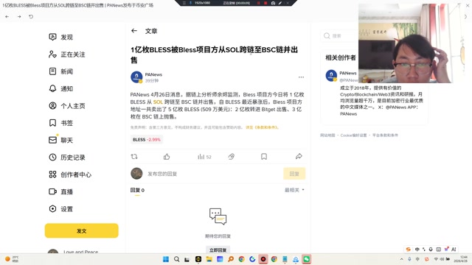Open the article's three-dot more menu
This screenshot has width=472, height=265.
[x=301, y=77]
